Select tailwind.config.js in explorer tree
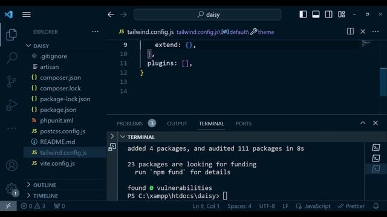Viewport: 387px width, 217px height. point(65,153)
